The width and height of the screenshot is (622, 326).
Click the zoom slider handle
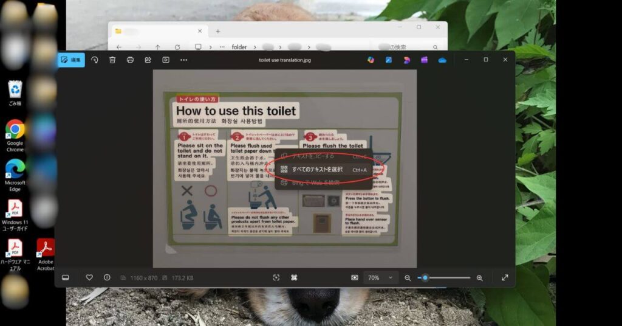[x=425, y=277]
